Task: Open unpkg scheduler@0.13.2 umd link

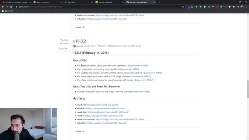Action: (x=107, y=123)
